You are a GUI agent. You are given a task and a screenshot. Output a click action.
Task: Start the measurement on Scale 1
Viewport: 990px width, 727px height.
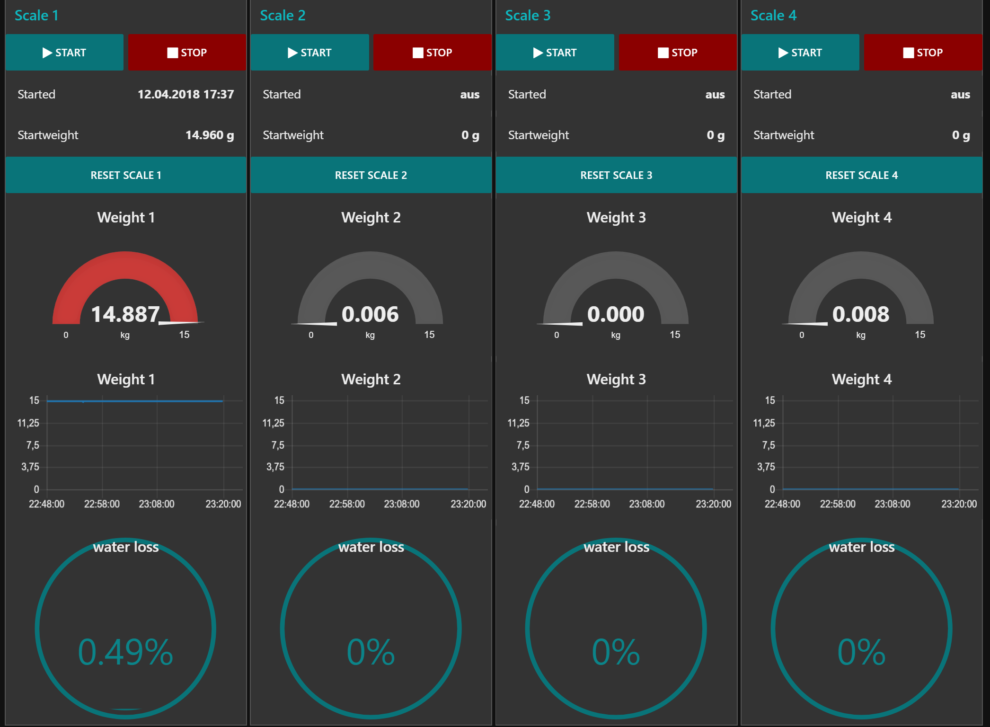coord(64,53)
